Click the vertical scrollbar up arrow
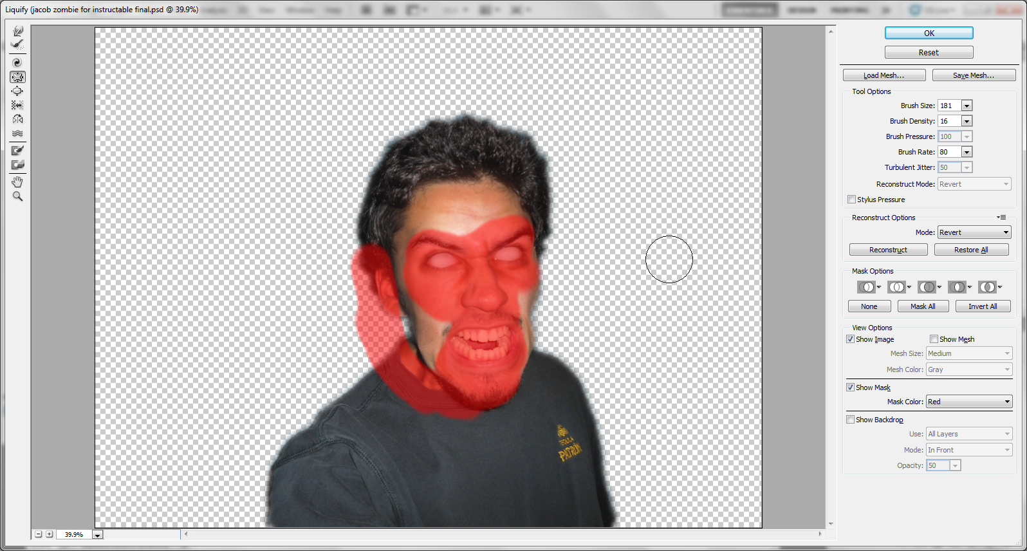This screenshot has width=1027, height=551. point(831,32)
